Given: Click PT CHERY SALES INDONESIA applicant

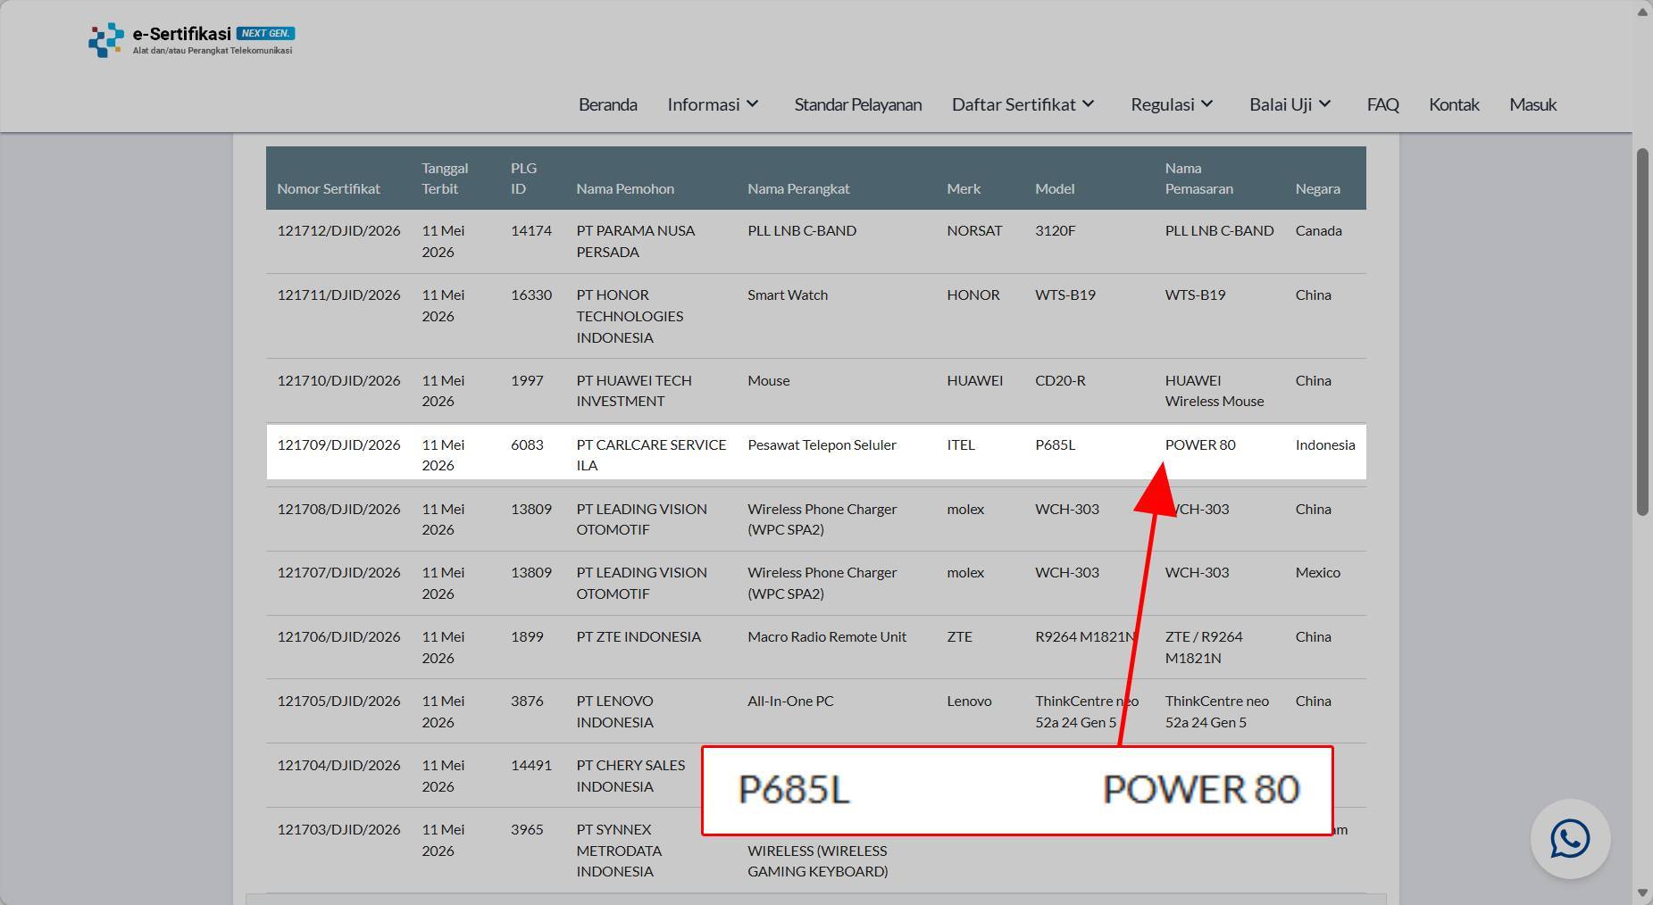Looking at the screenshot, I should click(630, 776).
